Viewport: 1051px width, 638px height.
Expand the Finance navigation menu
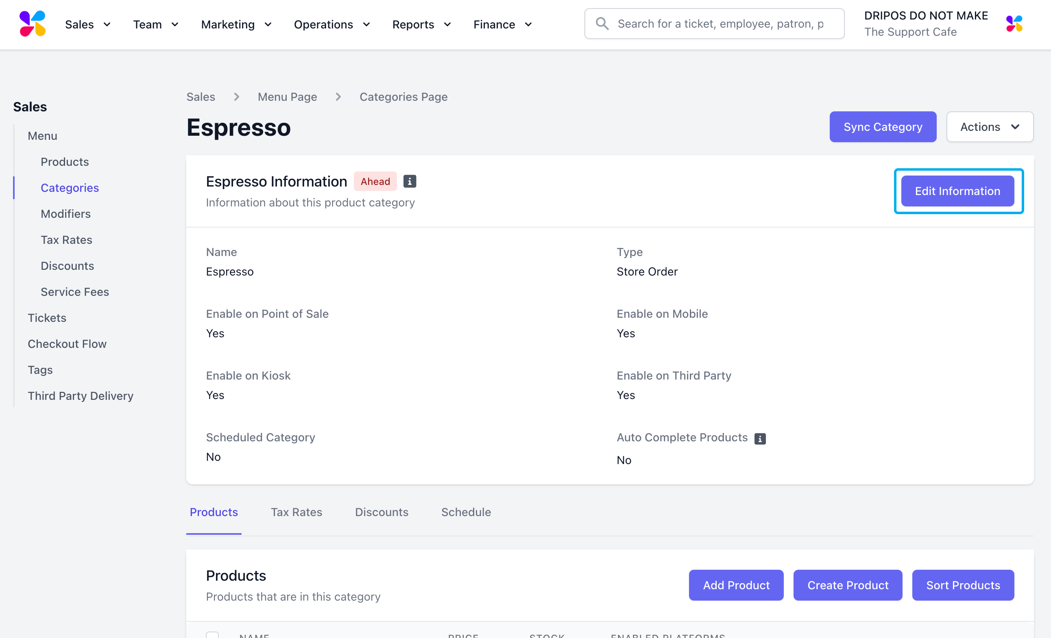coord(502,25)
